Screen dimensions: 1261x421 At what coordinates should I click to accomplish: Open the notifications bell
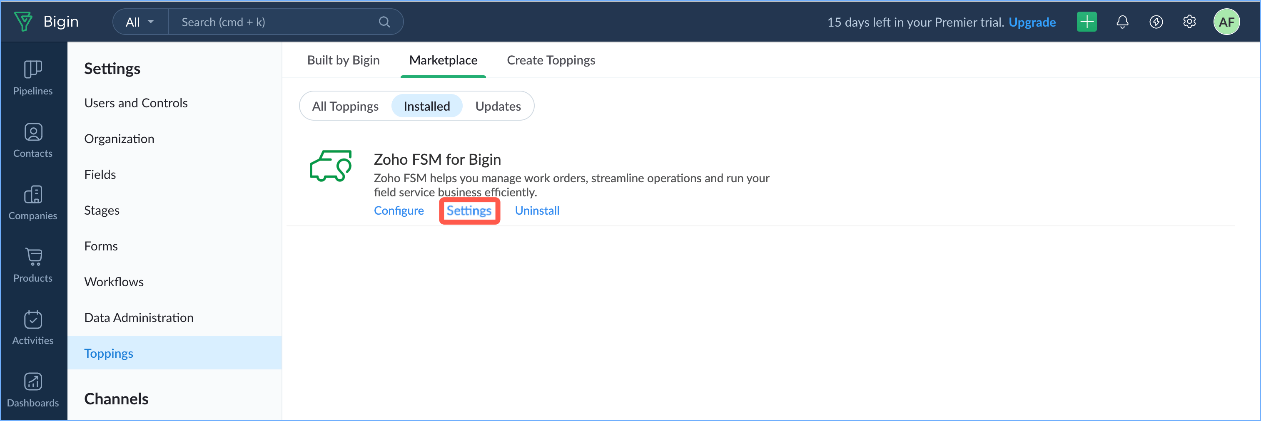click(1122, 22)
